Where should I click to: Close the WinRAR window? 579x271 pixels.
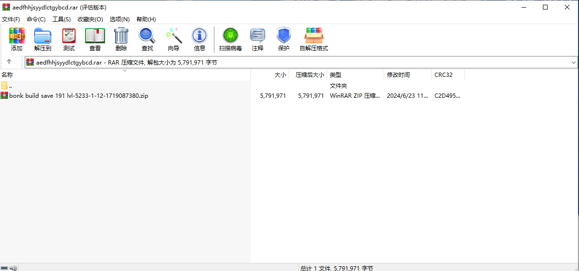tap(567, 7)
